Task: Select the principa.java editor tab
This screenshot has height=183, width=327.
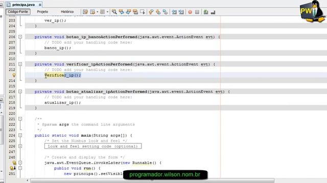Action: click(24, 5)
